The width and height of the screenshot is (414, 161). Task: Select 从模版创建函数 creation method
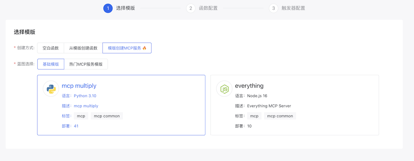[x=83, y=48]
